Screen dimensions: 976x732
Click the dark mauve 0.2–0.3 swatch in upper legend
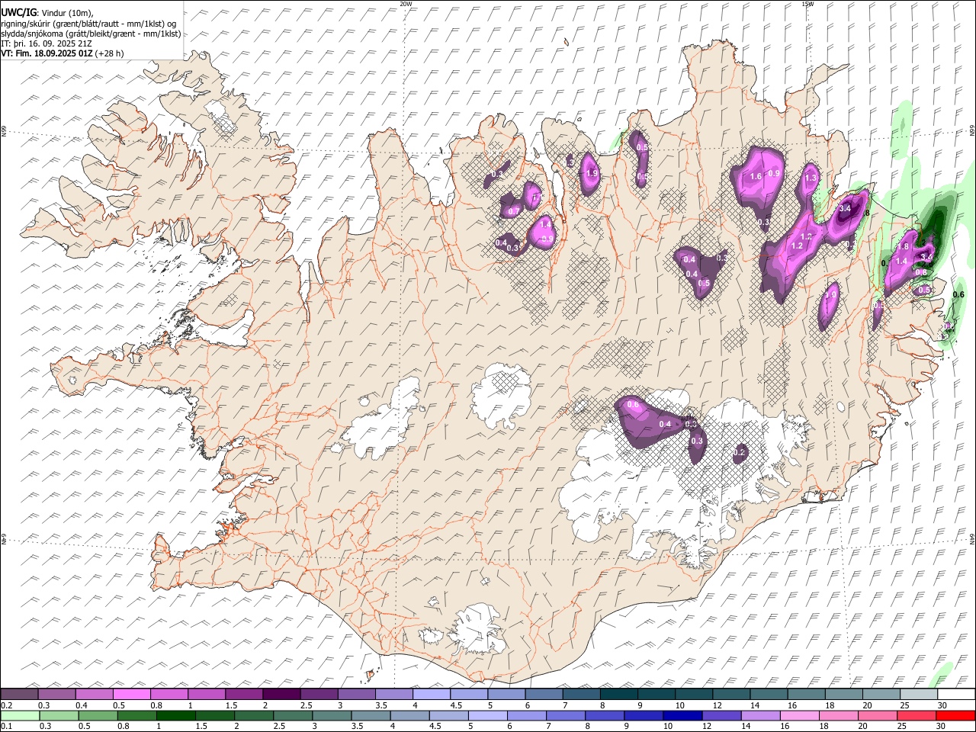click(x=19, y=695)
